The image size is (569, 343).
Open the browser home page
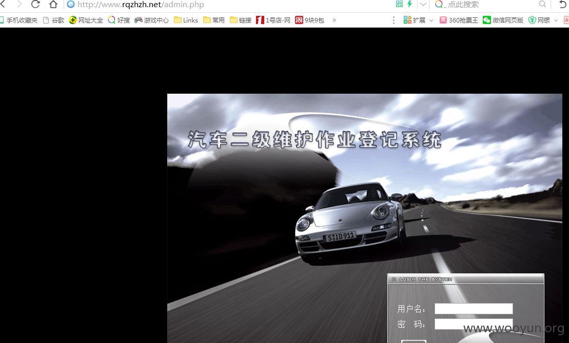[x=53, y=4]
